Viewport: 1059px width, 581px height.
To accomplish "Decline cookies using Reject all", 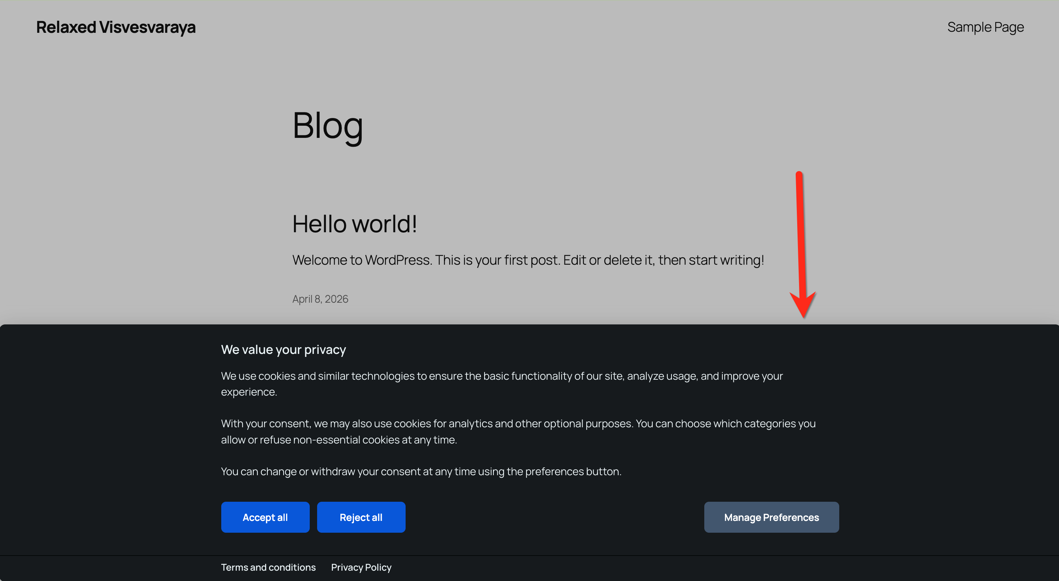I will coord(361,517).
